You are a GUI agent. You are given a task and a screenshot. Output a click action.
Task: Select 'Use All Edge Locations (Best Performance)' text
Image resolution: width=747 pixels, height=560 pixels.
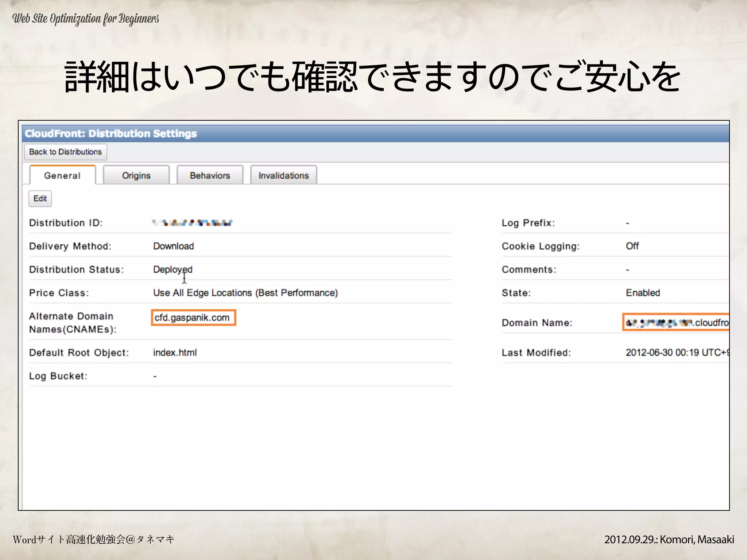tap(245, 293)
